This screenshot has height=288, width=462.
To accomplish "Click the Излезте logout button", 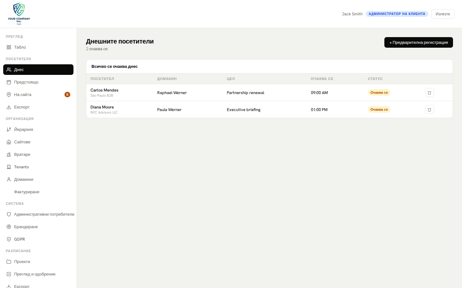I will tap(442, 14).
